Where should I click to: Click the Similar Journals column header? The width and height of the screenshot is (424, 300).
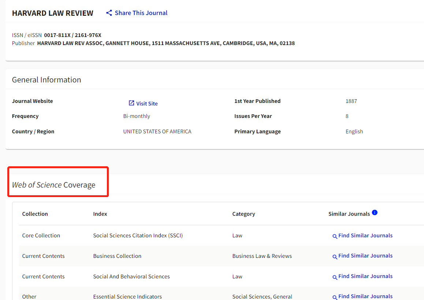[x=349, y=214]
